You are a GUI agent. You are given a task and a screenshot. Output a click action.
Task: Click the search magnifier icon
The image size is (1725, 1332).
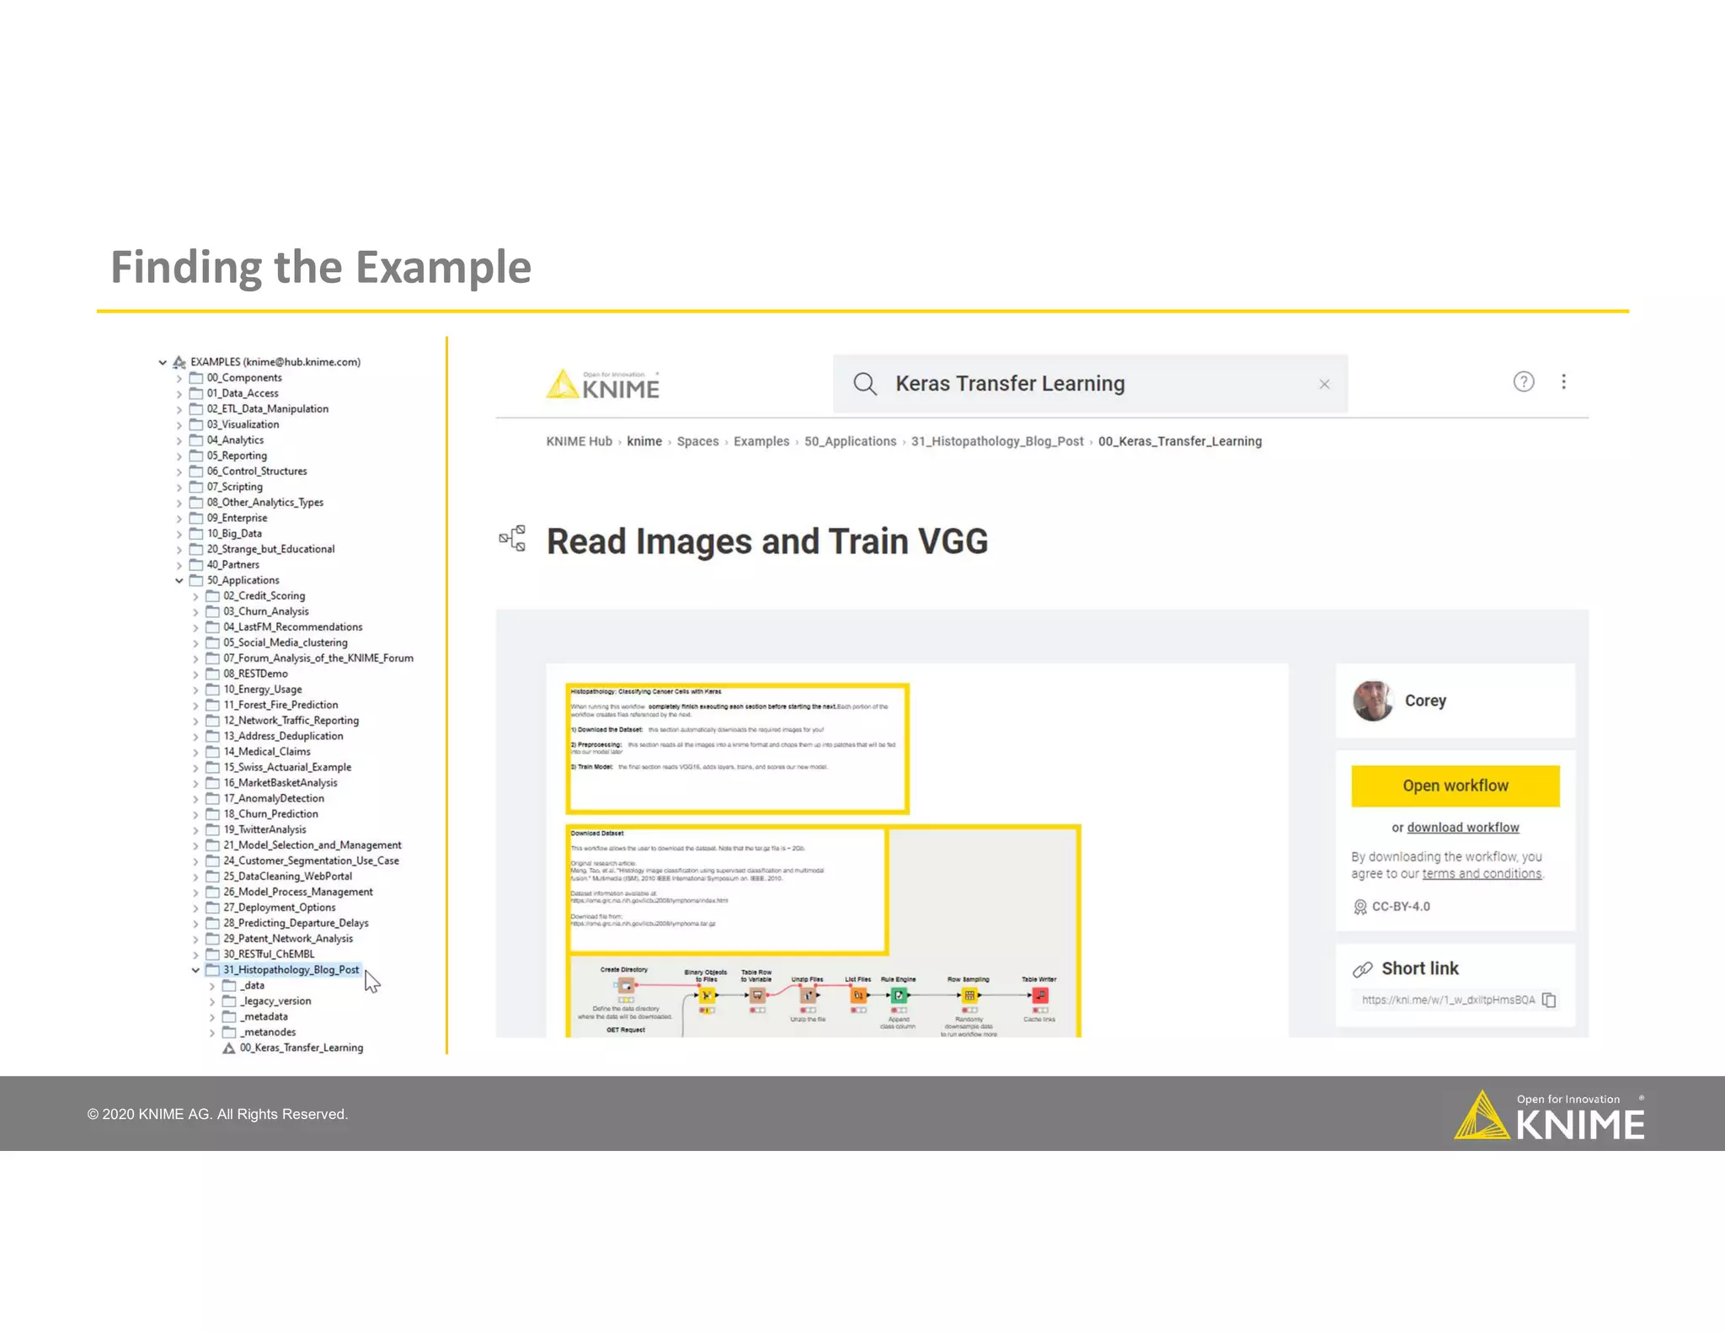click(864, 384)
